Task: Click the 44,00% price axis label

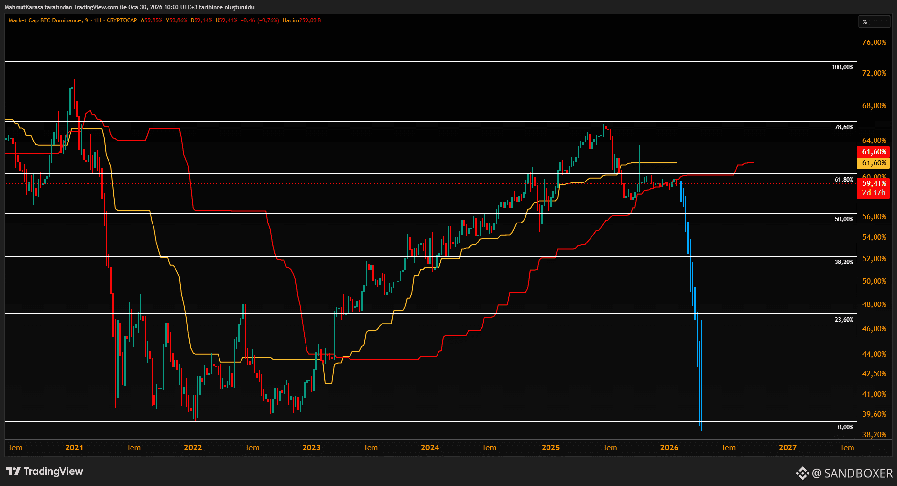Action: 874,354
